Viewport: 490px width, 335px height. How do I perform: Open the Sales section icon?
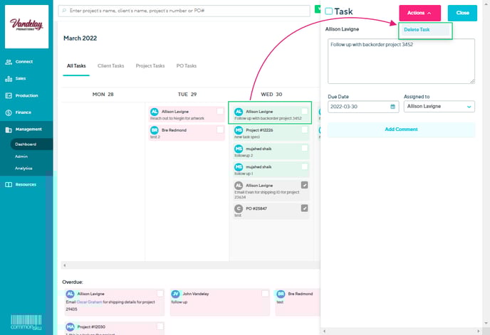pyautogui.click(x=8, y=78)
